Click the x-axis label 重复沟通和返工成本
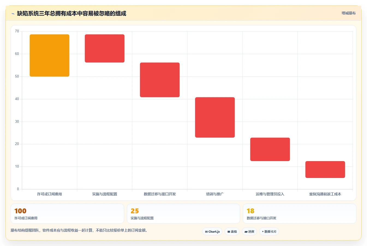The height and width of the screenshot is (246, 367). [x=325, y=194]
